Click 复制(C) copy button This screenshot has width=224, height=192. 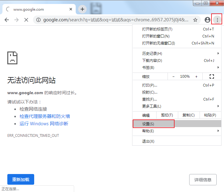[x=189, y=115]
